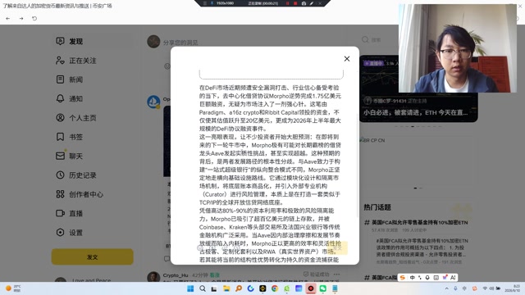The height and width of the screenshot is (295, 525).
Task: Click the 聊天 chat envelope icon
Action: point(60,156)
